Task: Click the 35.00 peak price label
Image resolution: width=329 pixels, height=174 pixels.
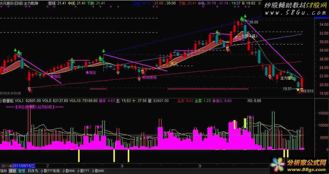Action: point(254,22)
